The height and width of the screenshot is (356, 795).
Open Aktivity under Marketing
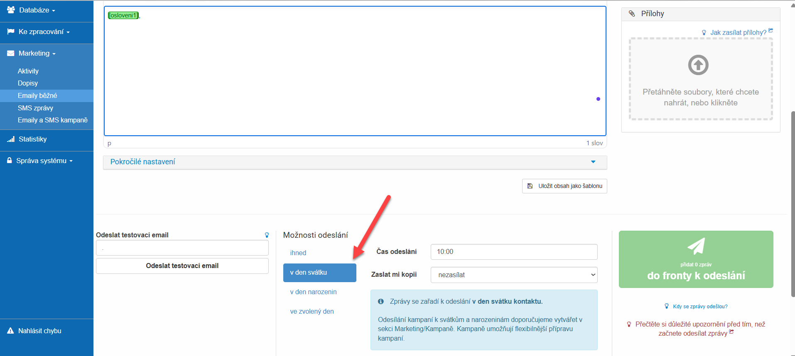point(28,71)
